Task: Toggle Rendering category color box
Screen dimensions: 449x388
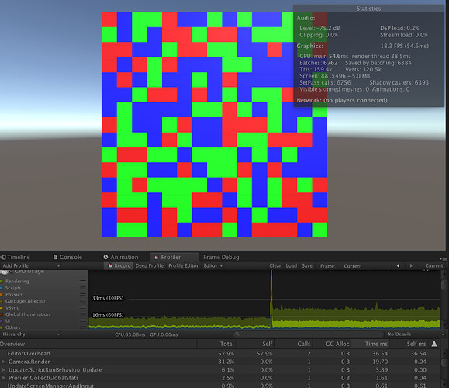Action: [2, 282]
